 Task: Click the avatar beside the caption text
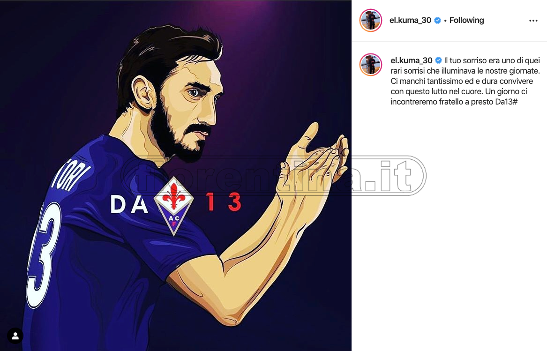point(370,65)
